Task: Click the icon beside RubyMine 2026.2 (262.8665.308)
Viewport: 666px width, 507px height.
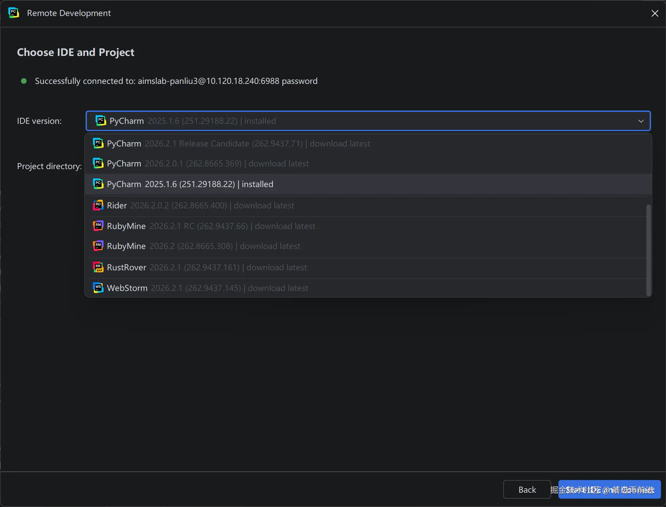Action: click(x=98, y=246)
